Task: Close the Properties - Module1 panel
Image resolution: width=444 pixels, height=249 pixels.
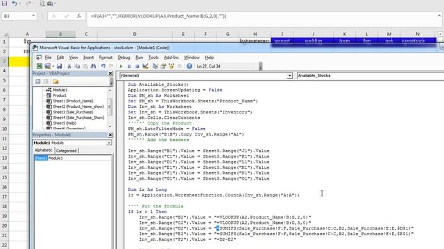Action: point(110,135)
